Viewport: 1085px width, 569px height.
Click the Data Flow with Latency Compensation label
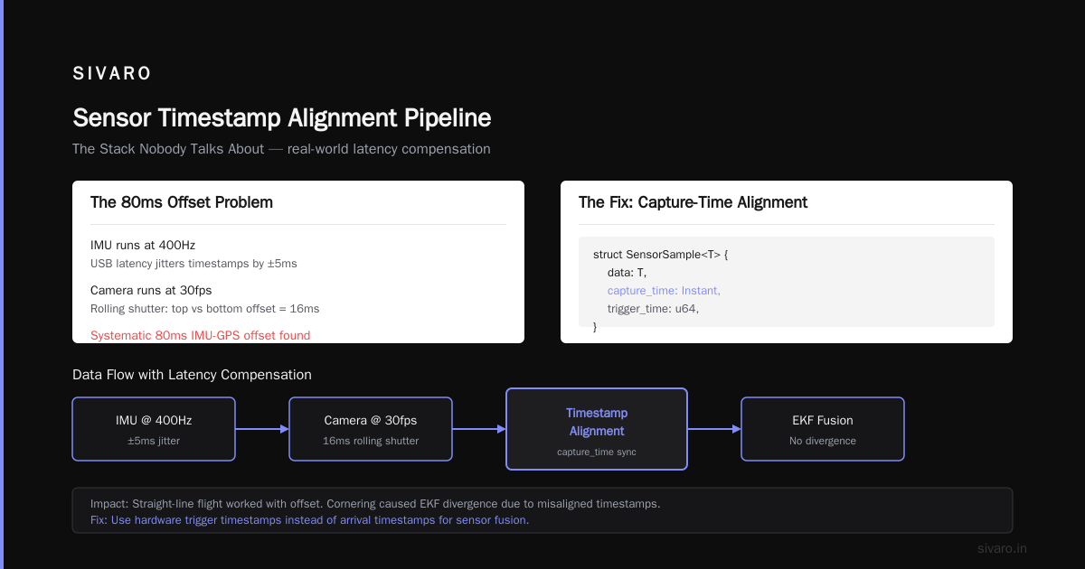[192, 375]
